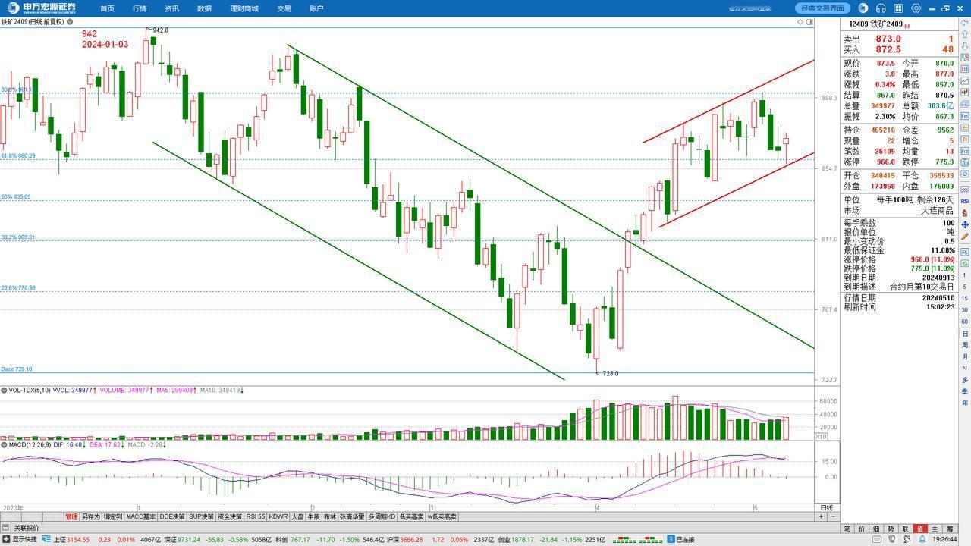Screen dimensions: 971x546
Task: Open the 账户 menu
Action: (316, 8)
